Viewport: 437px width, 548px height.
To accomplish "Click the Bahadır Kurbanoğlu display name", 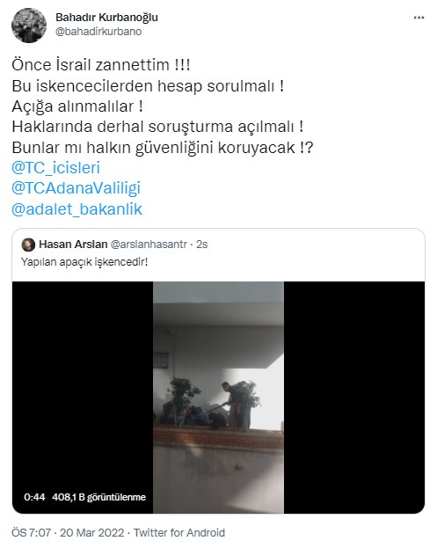I will click(x=106, y=17).
